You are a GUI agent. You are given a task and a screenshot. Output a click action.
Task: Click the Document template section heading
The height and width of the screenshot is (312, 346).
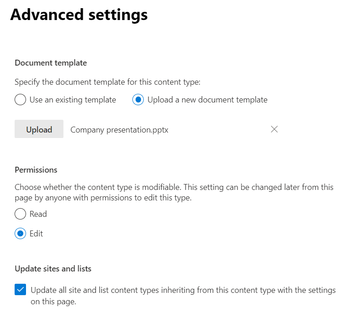pos(51,63)
